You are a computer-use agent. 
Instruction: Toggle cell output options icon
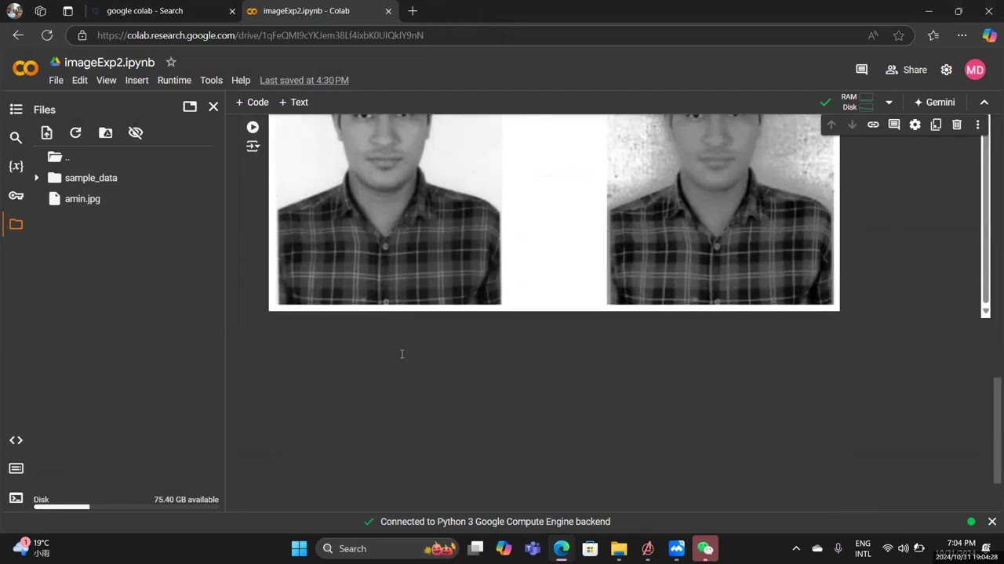(x=253, y=146)
